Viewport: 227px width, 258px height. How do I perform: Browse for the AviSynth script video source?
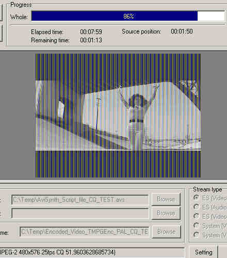pos(166,199)
